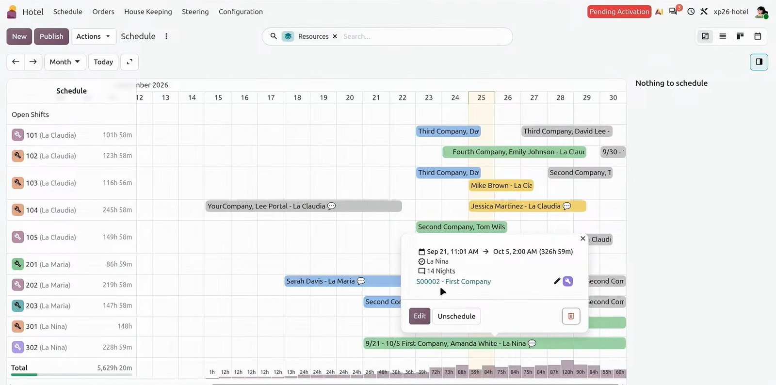Open Sarah Davis - La Maria booking
The height and width of the screenshot is (385, 776).
tap(343, 281)
